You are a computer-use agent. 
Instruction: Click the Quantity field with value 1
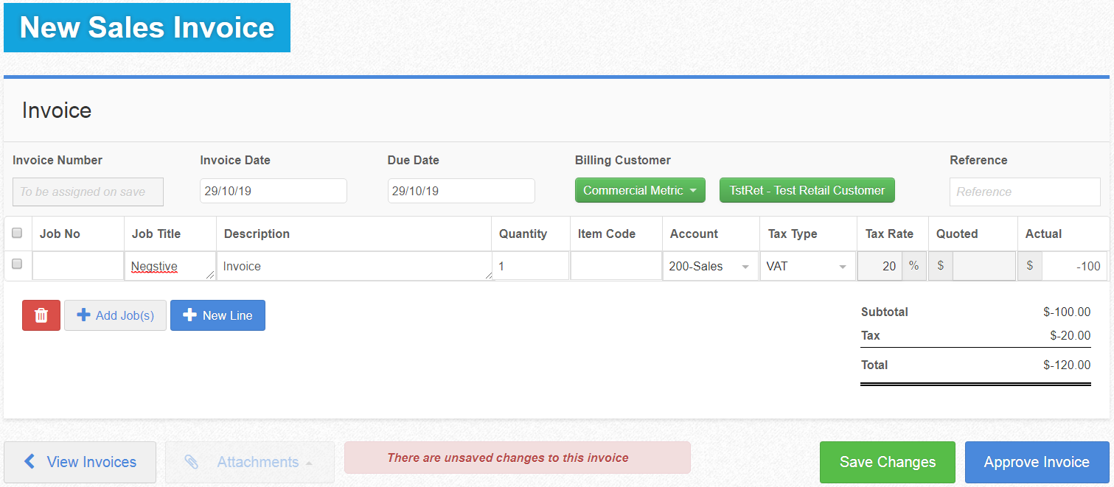[x=531, y=266]
